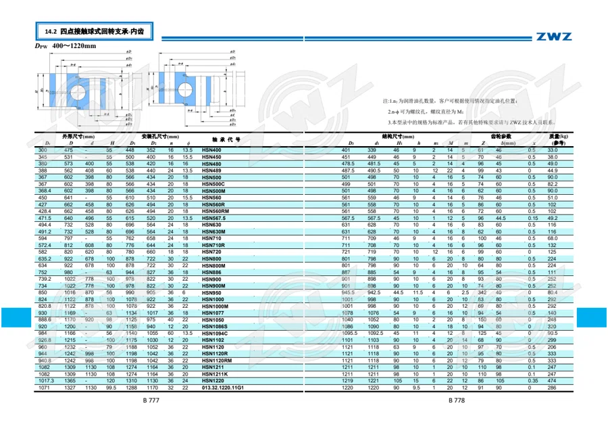The width and height of the screenshot is (608, 431).
Task: Click page number B 777
Action: (151, 401)
